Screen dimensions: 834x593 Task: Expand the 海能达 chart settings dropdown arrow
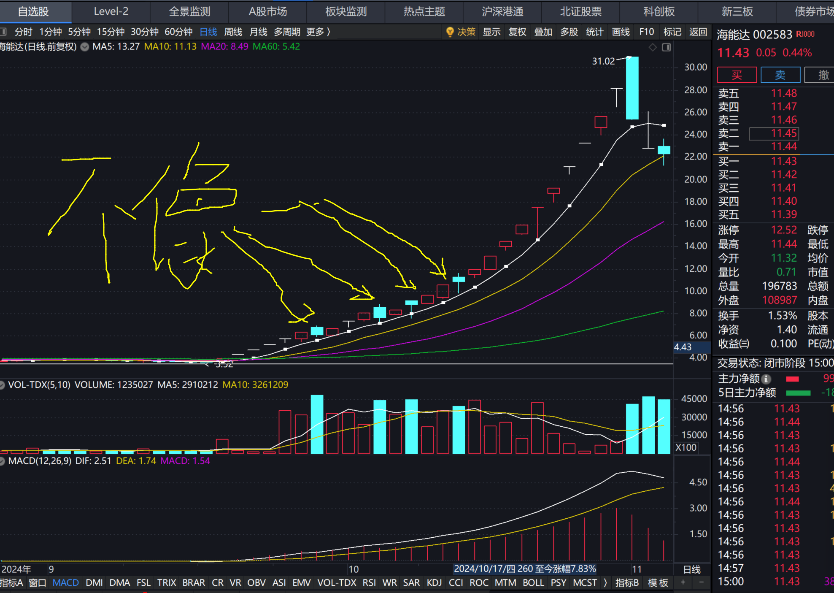pyautogui.click(x=85, y=47)
